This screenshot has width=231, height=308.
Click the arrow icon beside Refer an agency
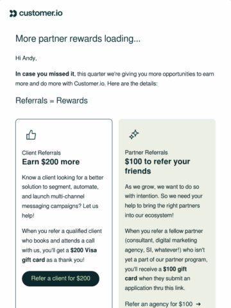click(198, 304)
